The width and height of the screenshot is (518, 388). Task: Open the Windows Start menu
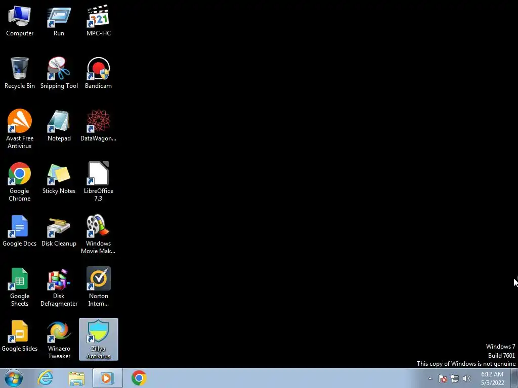tap(14, 378)
